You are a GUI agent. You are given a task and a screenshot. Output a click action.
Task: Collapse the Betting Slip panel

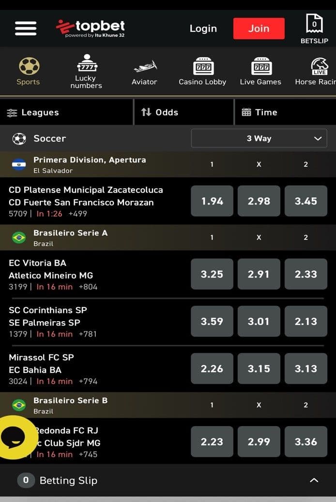pyautogui.click(x=314, y=480)
